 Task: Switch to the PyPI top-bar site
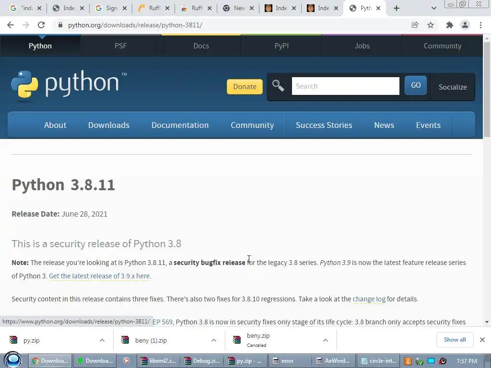tap(281, 46)
